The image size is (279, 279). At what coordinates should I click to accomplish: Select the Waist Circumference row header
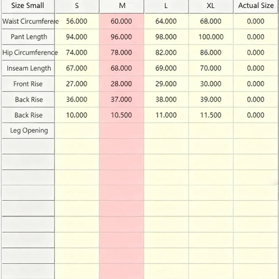click(x=28, y=21)
